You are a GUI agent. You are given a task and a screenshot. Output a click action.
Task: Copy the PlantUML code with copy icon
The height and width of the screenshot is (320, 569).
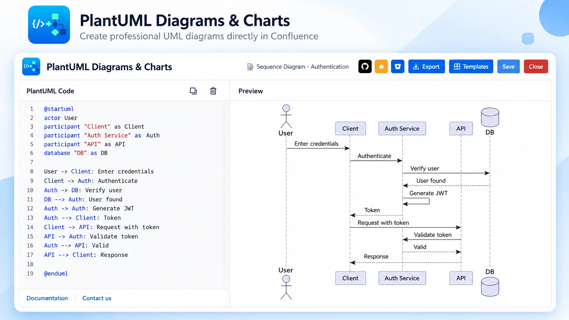point(193,91)
